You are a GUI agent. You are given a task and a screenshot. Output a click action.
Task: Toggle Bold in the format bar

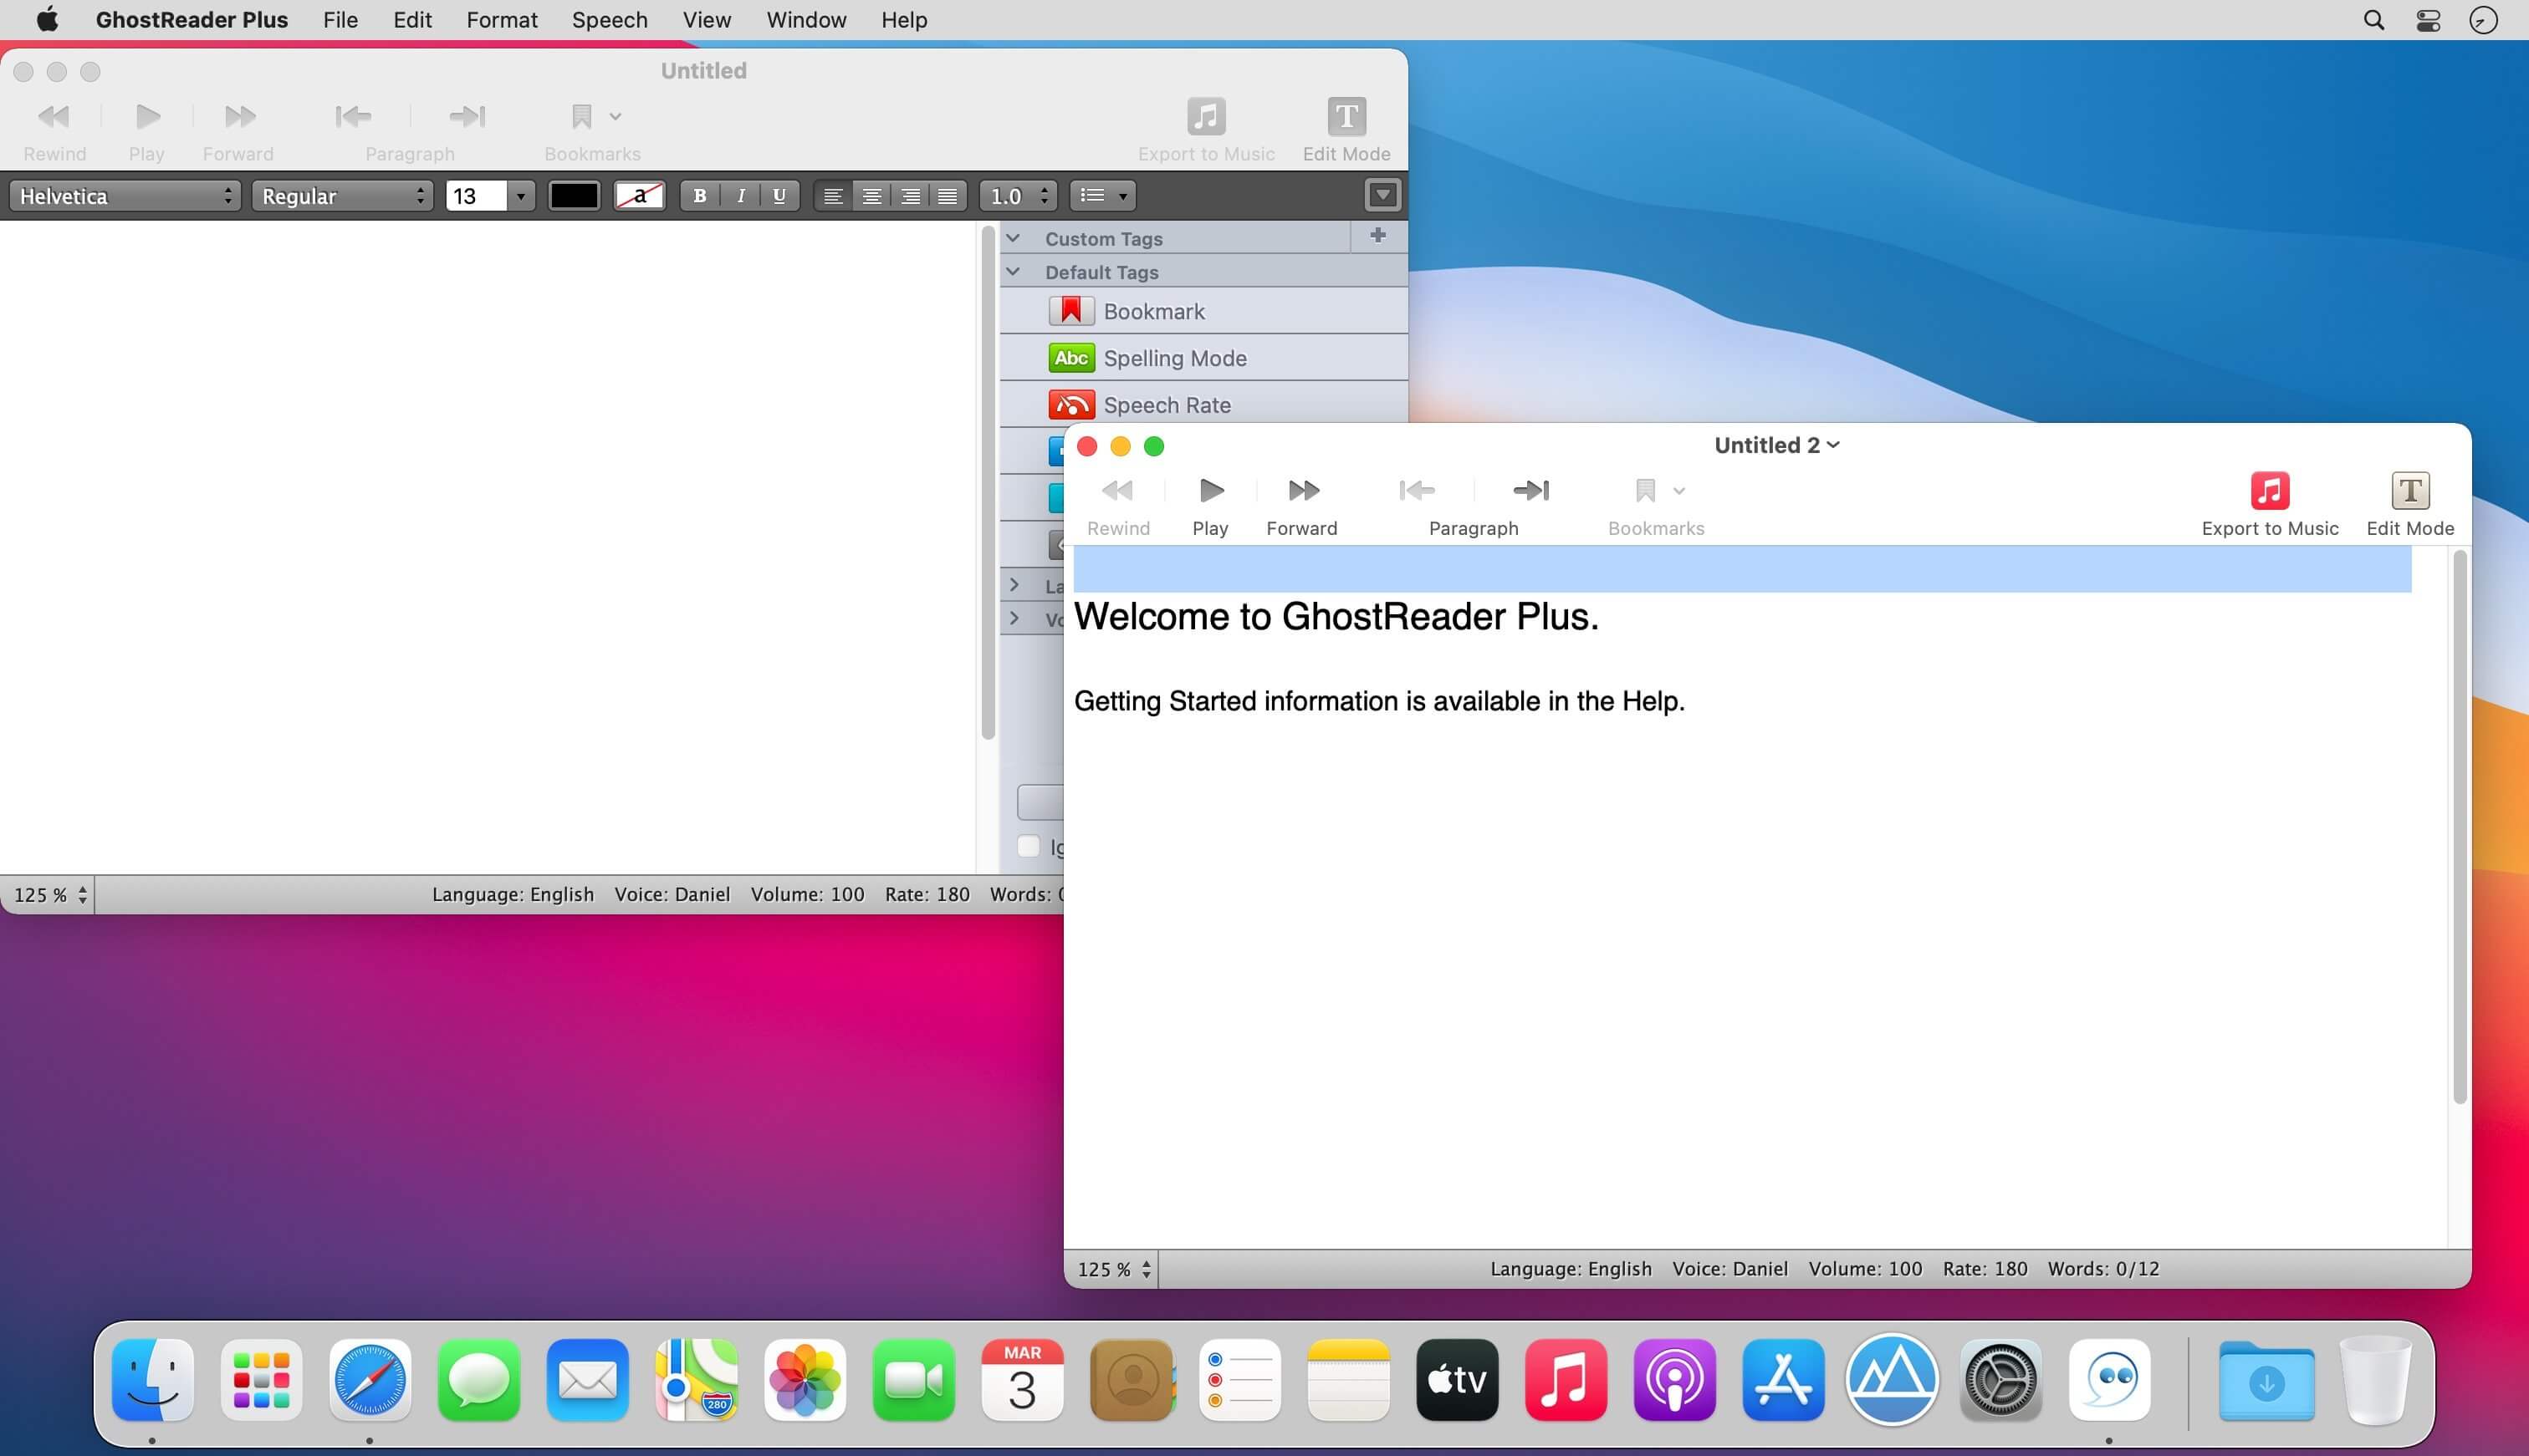[699, 196]
